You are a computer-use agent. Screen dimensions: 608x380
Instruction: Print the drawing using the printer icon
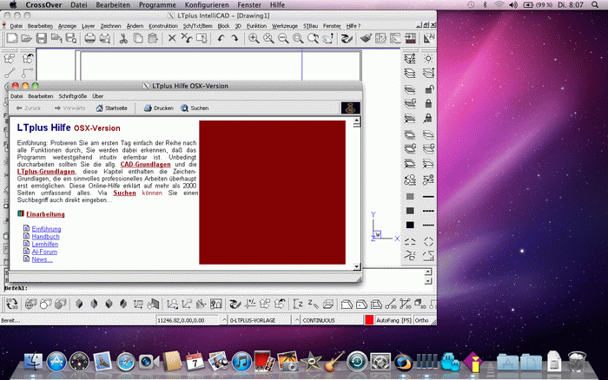click(90, 38)
